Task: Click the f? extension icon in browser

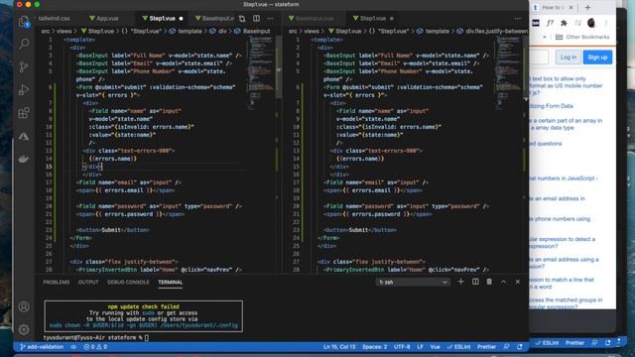Action: click(x=550, y=23)
